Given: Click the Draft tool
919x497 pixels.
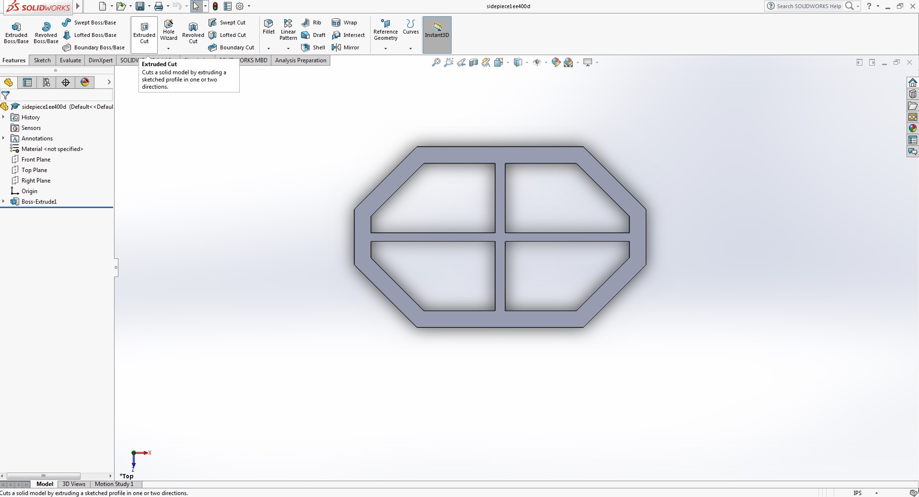Looking at the screenshot, I should tap(313, 35).
